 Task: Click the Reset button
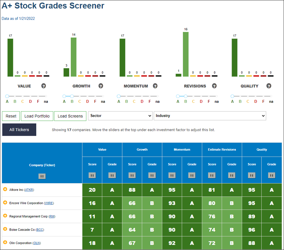11,116
